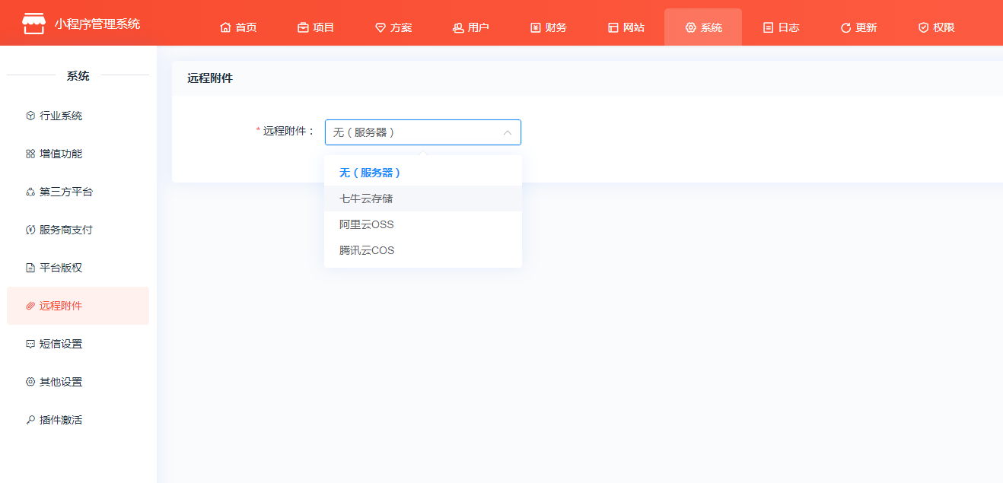1003x483 pixels.
Task: Click the layout icon next to 网站
Action: (x=613, y=27)
